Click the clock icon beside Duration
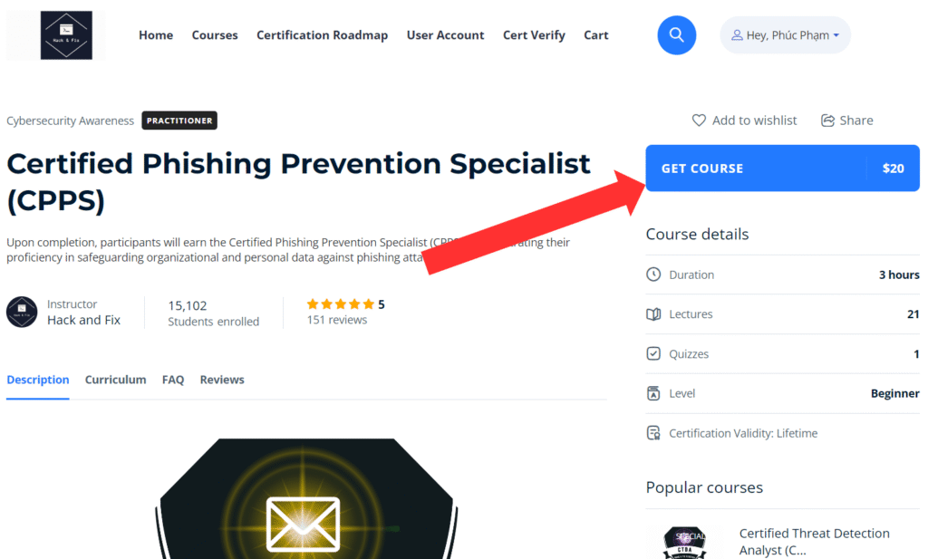 pyautogui.click(x=653, y=275)
